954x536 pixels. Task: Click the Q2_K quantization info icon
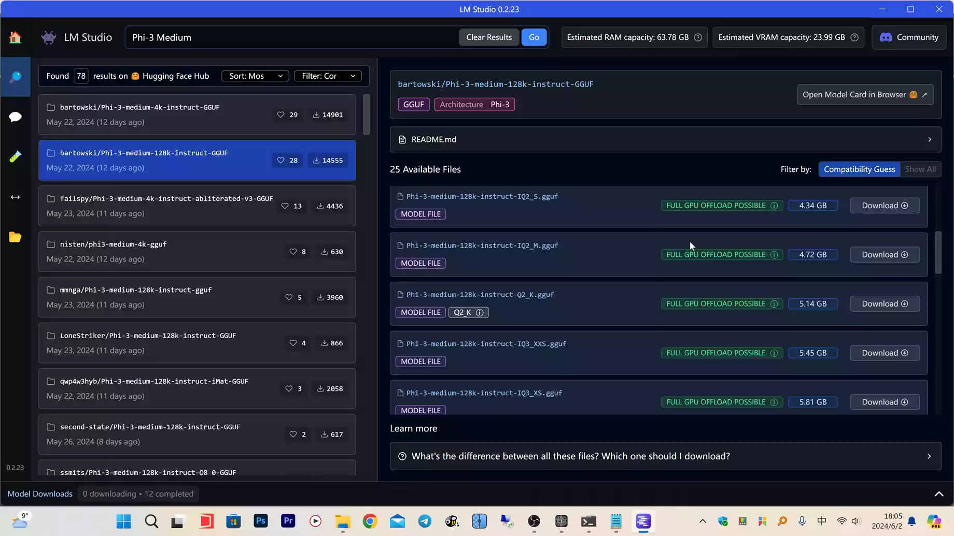tap(480, 312)
